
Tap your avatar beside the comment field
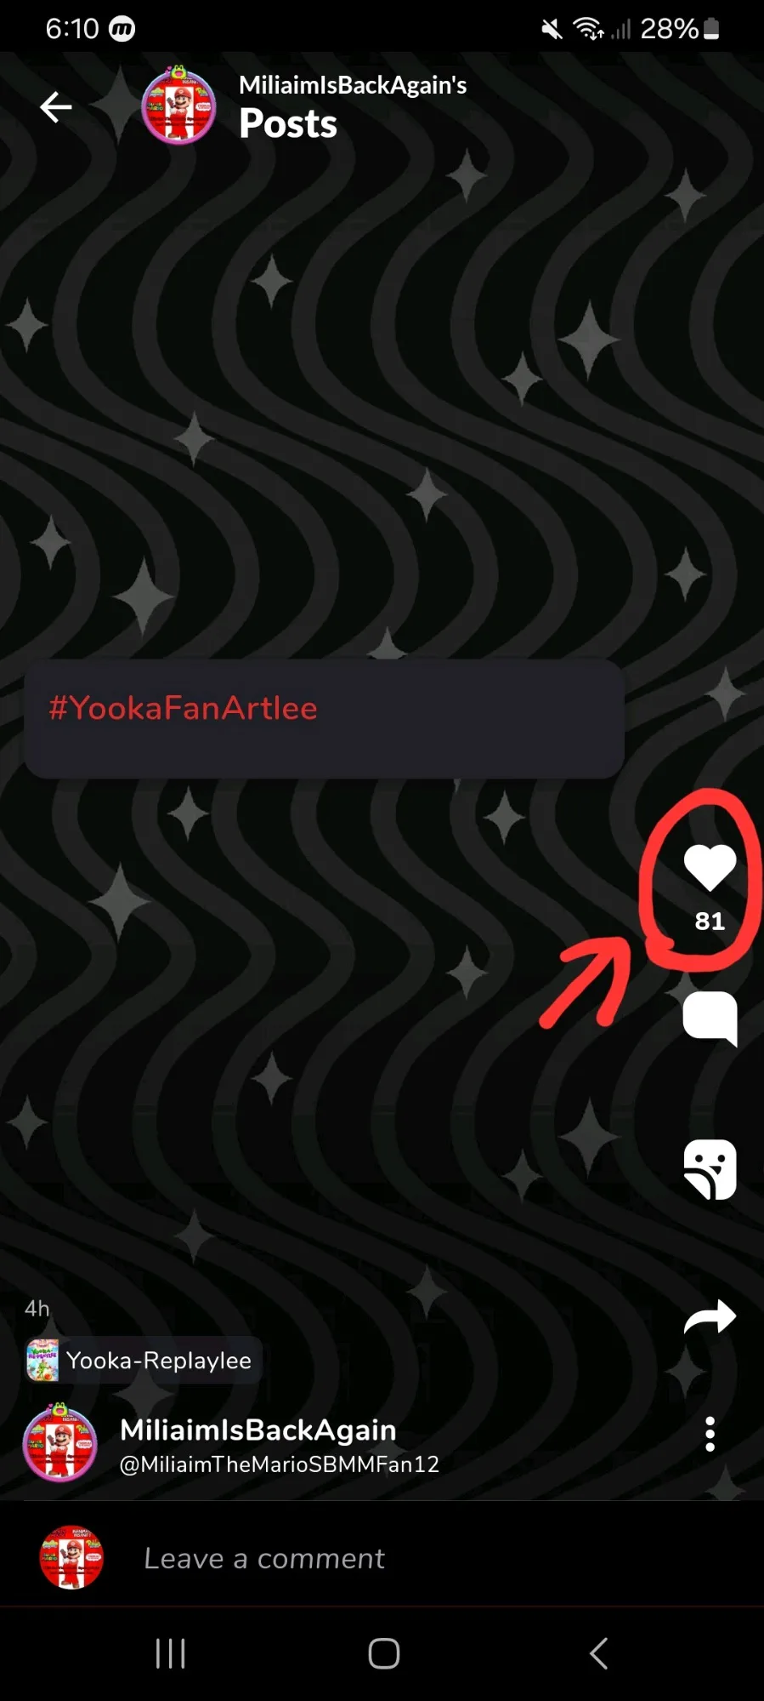(71, 1557)
